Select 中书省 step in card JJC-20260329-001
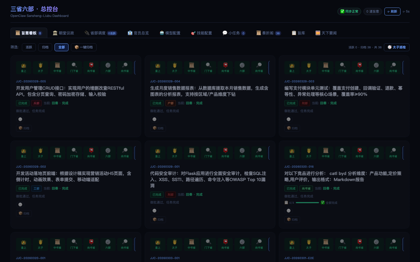420x262 pixels. 192,153
